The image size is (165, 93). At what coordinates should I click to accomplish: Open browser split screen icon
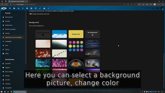pyautogui.click(x=139, y=4)
